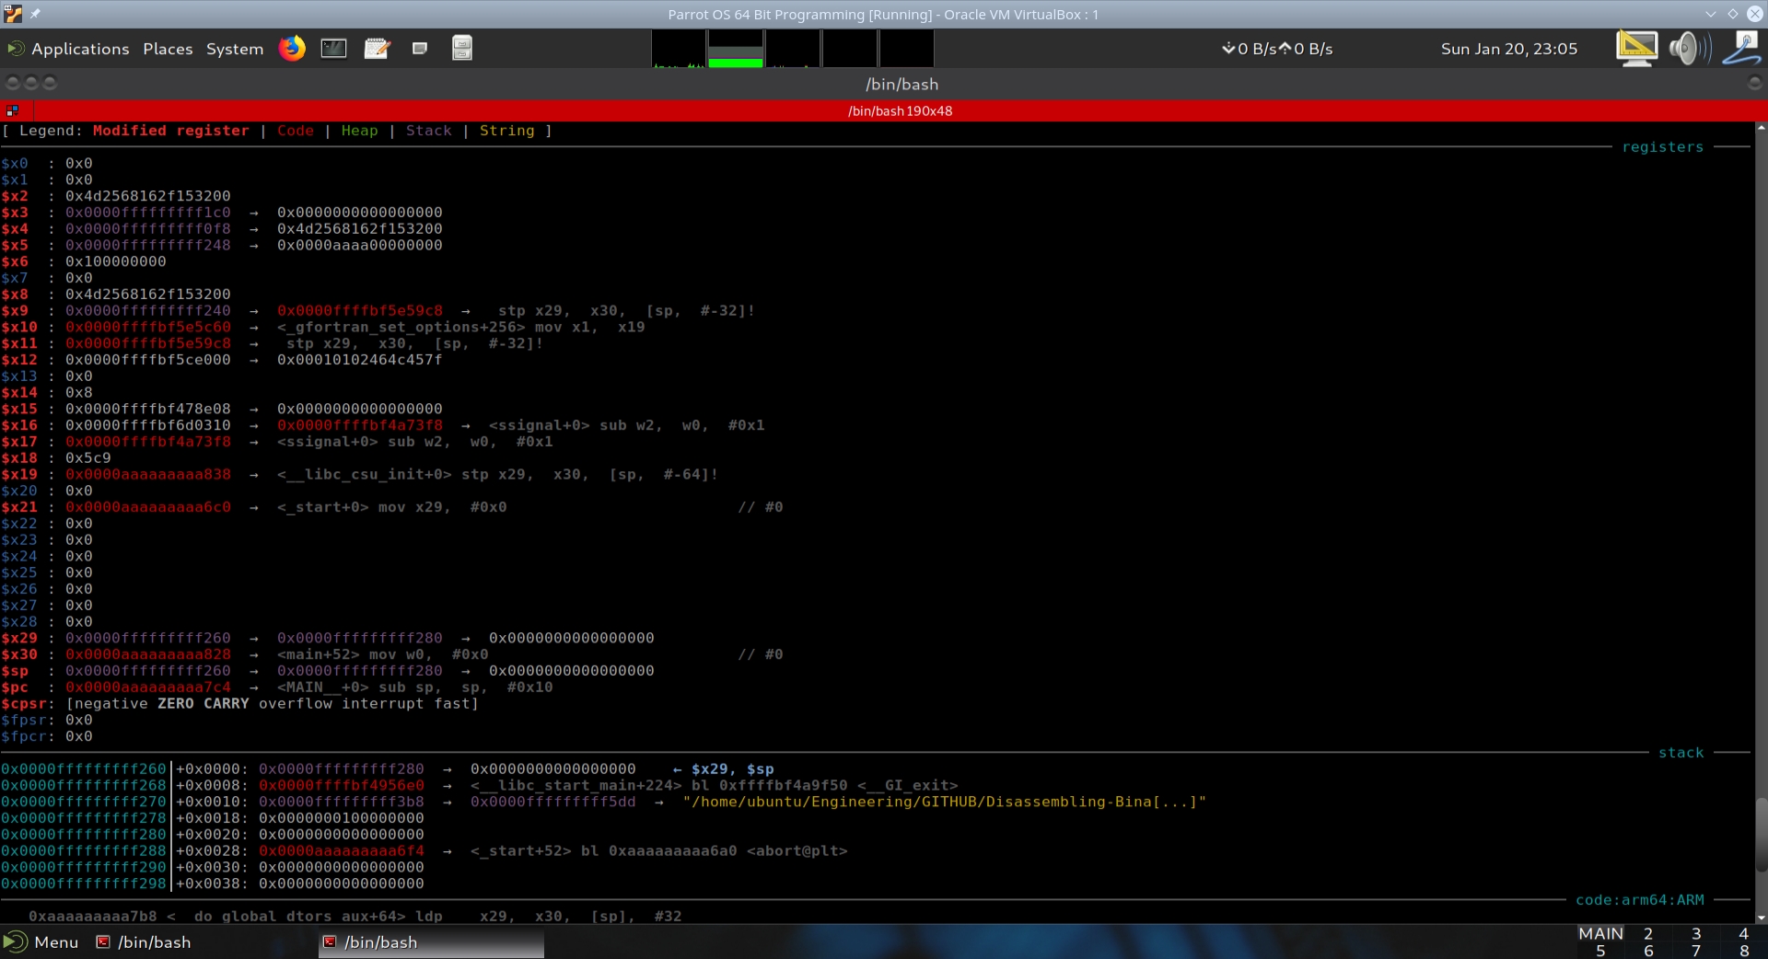
Task: Click the first CPU system monitor graph
Action: coord(679,49)
